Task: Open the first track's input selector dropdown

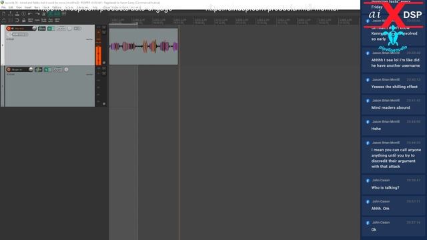Action: (19, 35)
